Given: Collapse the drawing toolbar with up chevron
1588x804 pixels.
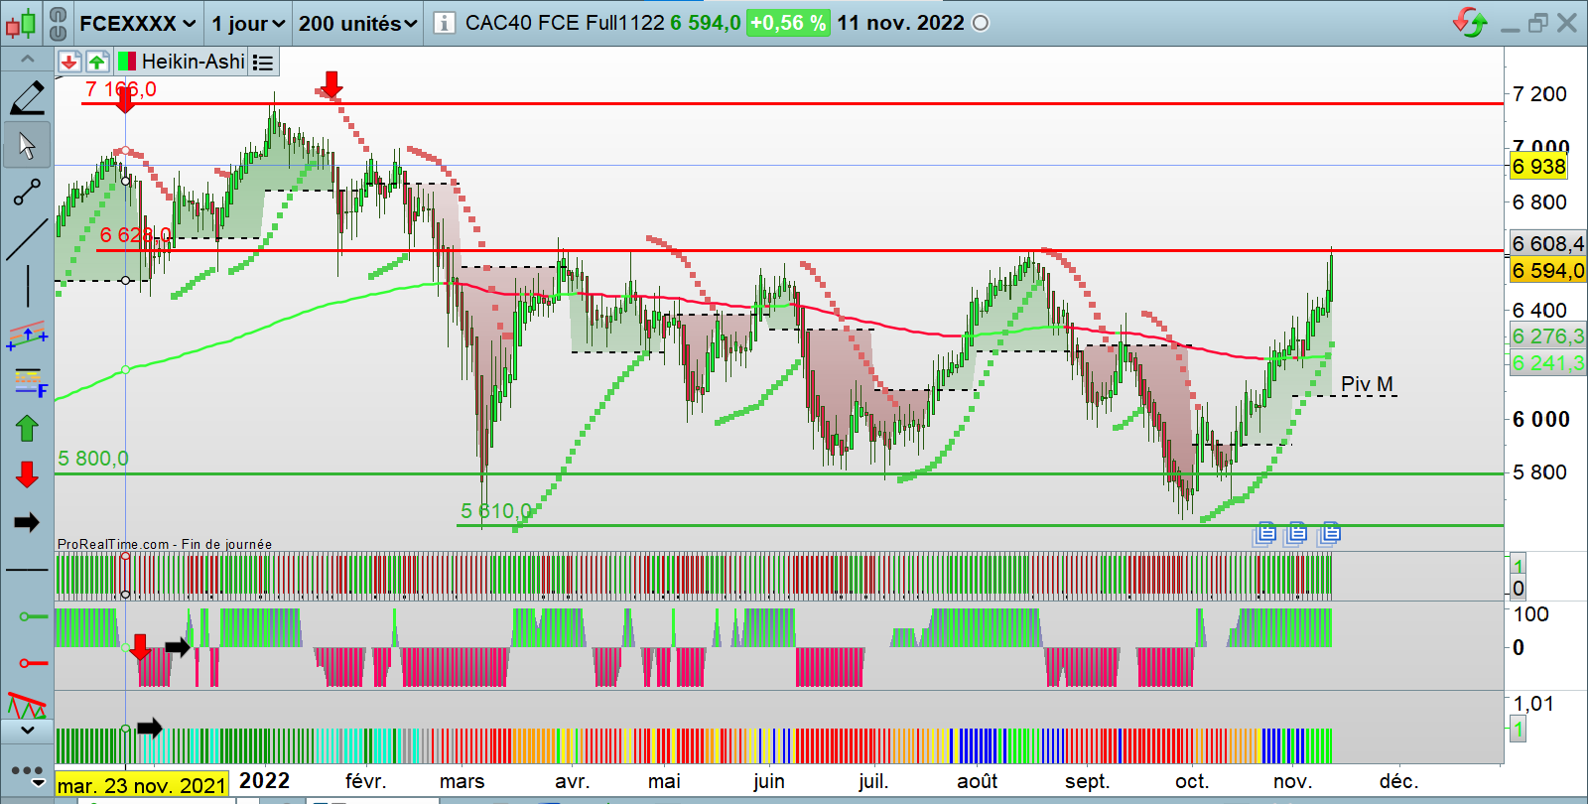Looking at the screenshot, I should [x=27, y=60].
